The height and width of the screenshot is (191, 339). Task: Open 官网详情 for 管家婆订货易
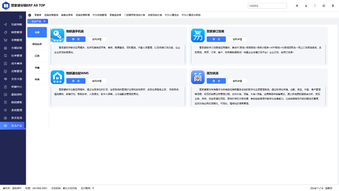[x=237, y=39]
